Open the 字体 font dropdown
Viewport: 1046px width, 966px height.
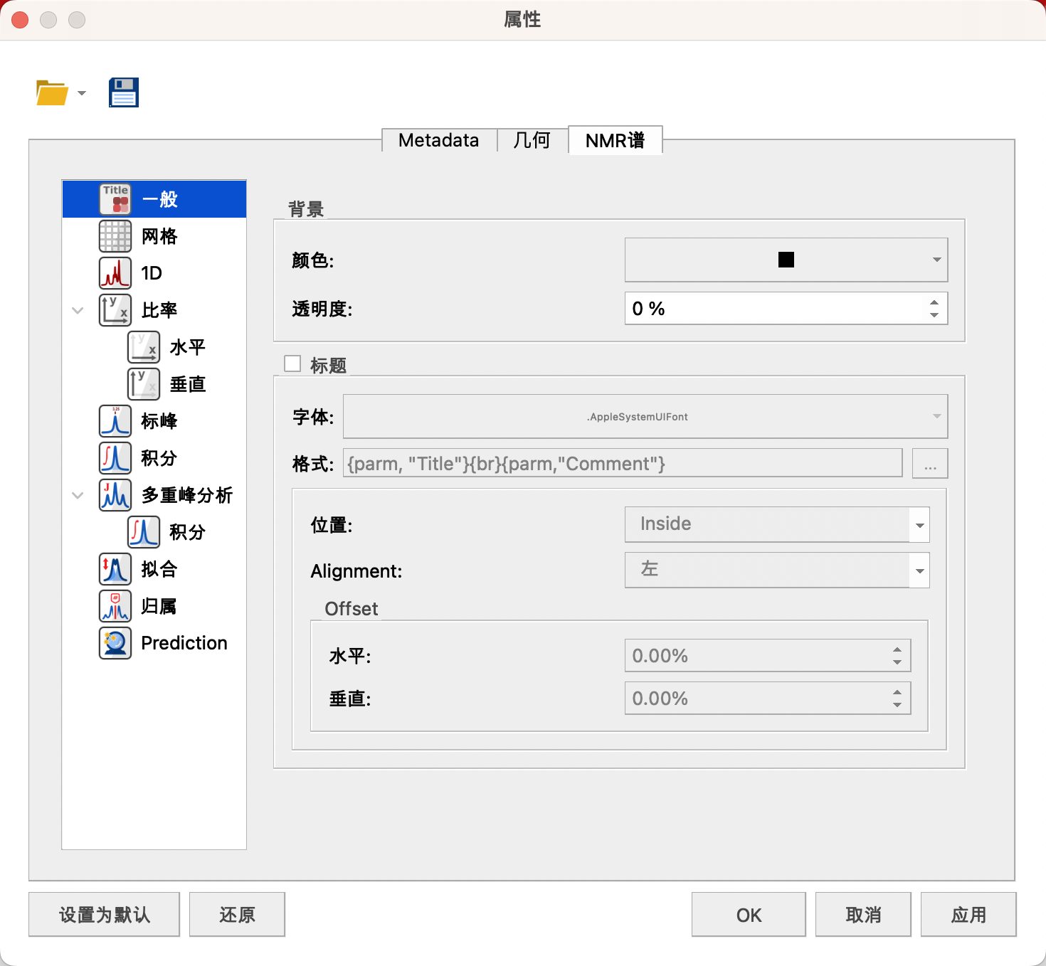pyautogui.click(x=645, y=417)
